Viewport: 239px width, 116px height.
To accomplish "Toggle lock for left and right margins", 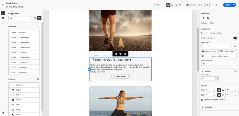I will coord(219,95).
